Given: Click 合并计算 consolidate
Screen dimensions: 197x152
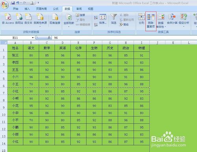Looking at the screenshot, I should [x=172, y=19].
